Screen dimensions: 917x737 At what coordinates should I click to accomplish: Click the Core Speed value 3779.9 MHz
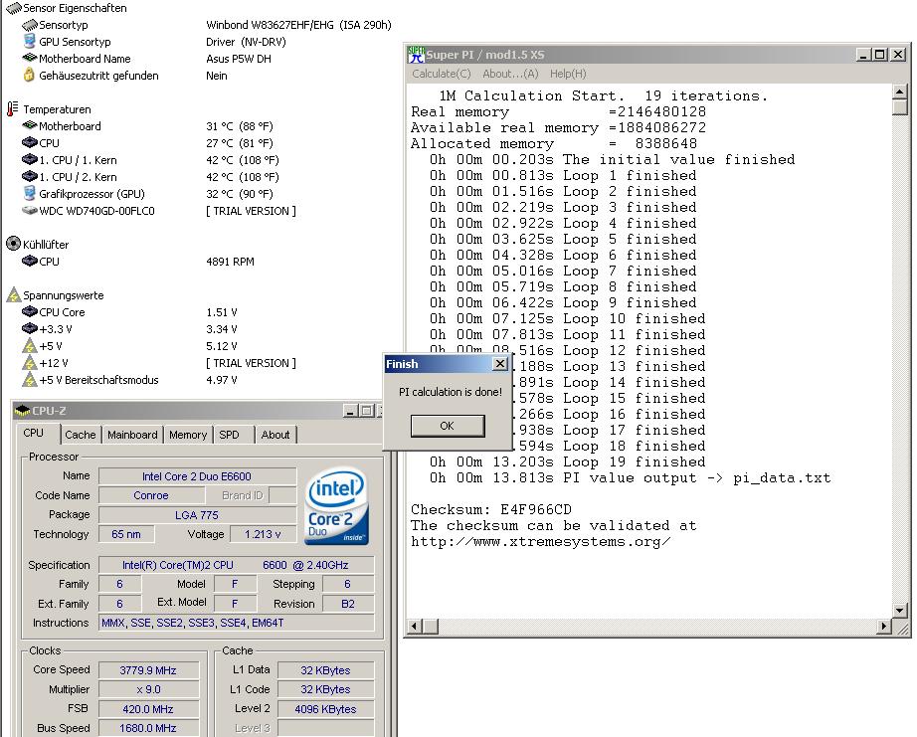click(x=148, y=670)
